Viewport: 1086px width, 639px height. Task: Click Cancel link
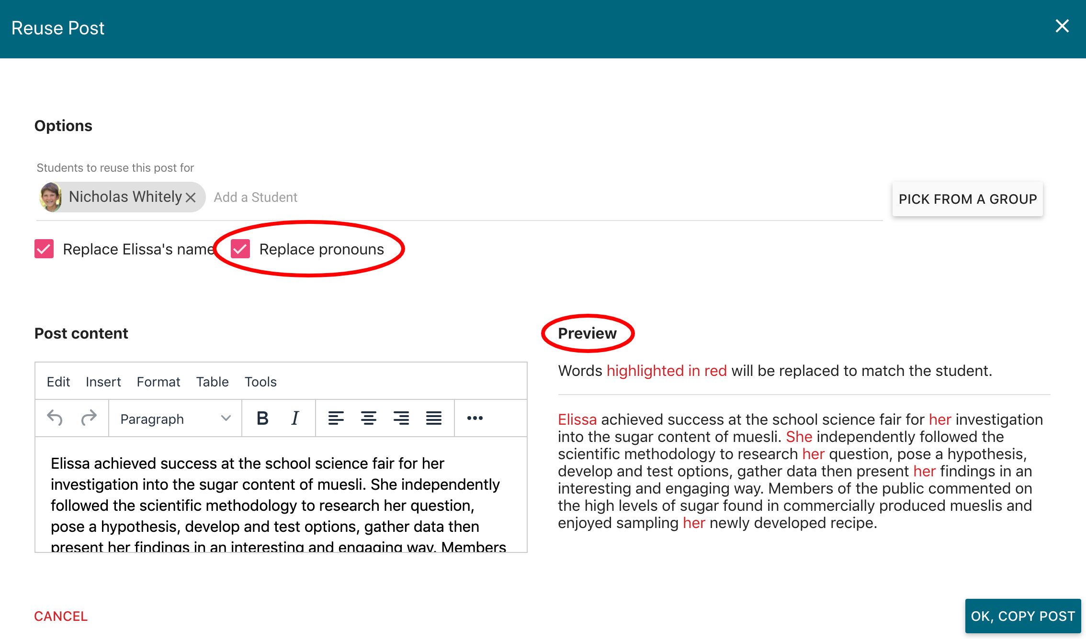point(61,616)
